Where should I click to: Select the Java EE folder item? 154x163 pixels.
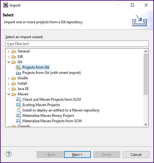[x=23, y=89]
